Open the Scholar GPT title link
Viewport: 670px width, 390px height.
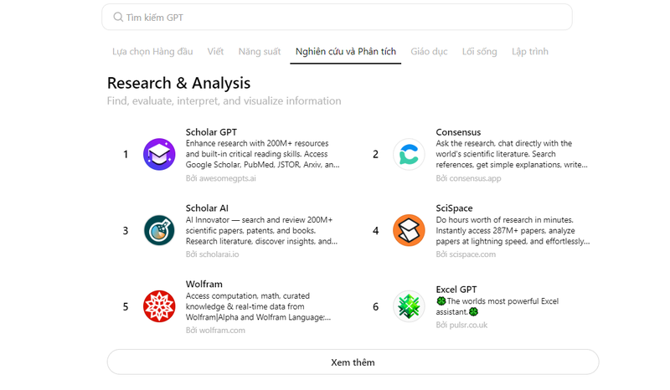[x=211, y=132]
